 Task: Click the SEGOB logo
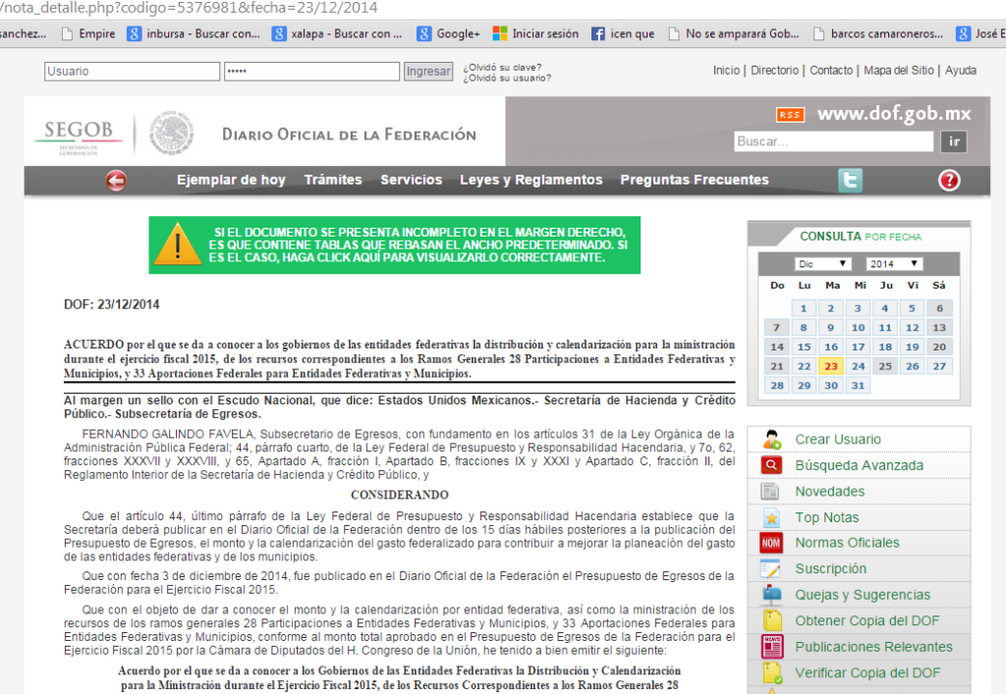click(78, 136)
